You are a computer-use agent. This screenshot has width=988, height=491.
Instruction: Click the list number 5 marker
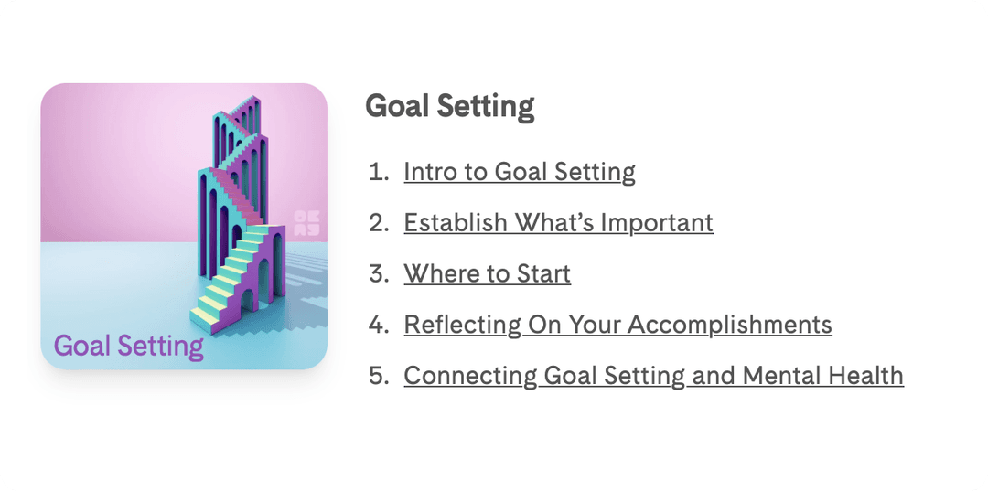(x=380, y=375)
